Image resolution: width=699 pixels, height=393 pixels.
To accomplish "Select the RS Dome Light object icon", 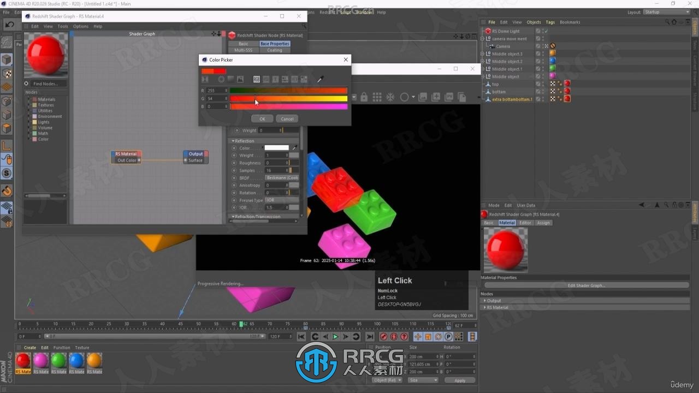I will 488,31.
